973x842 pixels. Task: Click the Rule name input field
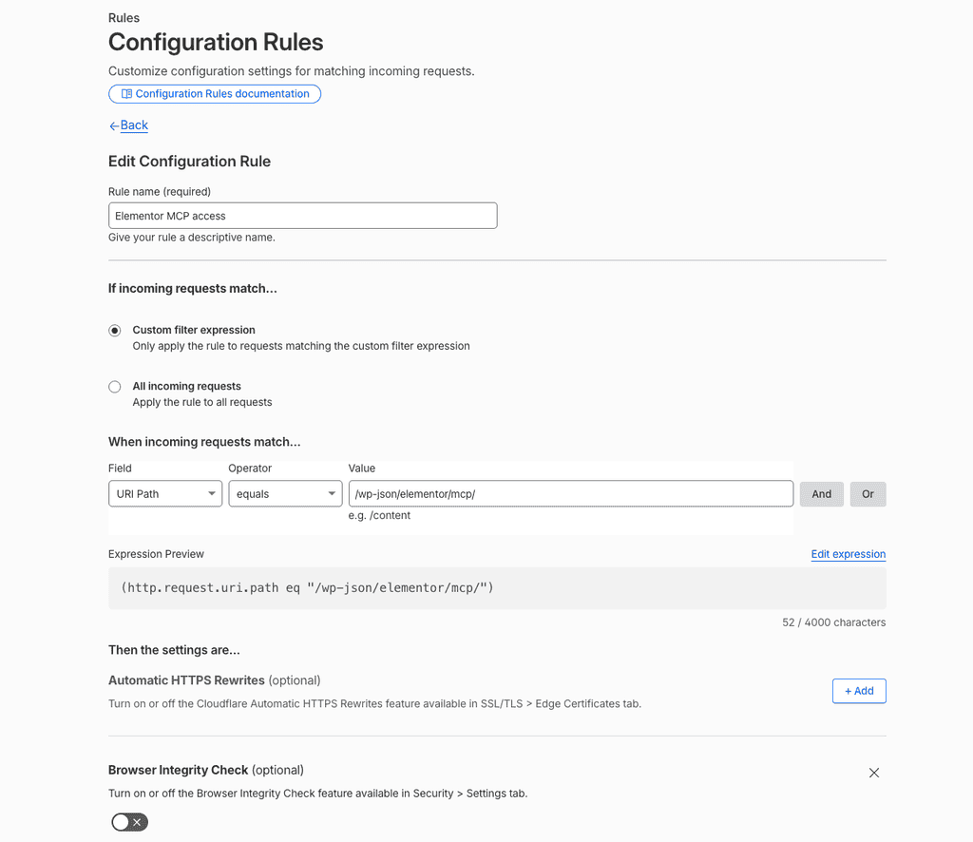(303, 216)
